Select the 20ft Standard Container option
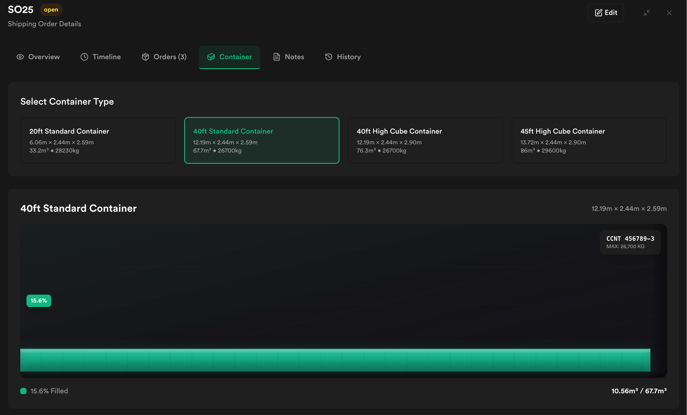Screen dimensions: 687x415 (98, 140)
